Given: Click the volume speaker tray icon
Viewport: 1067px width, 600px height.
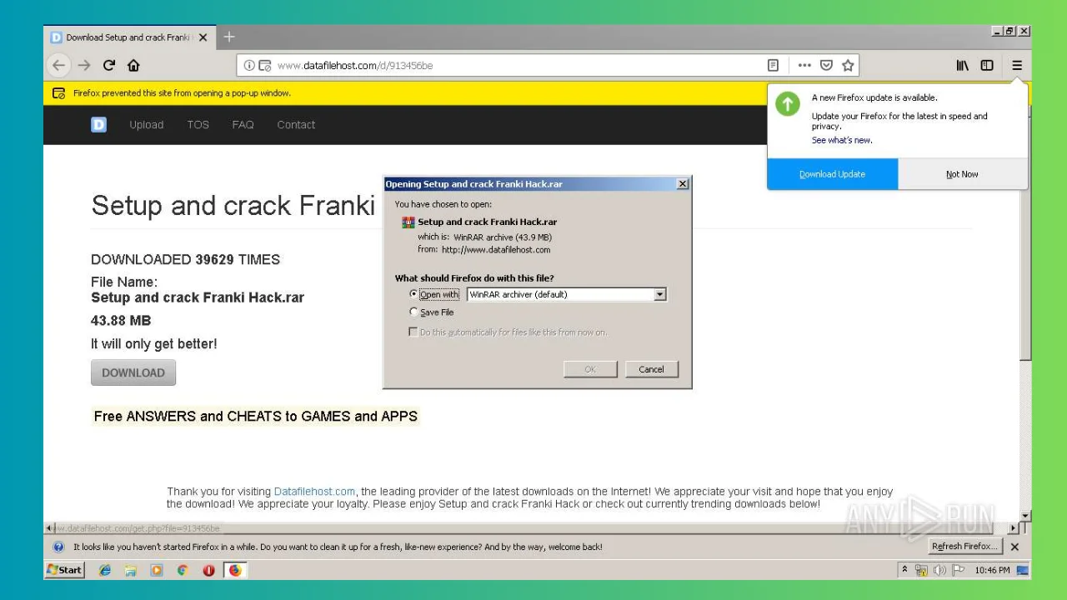Looking at the screenshot, I should (x=940, y=570).
